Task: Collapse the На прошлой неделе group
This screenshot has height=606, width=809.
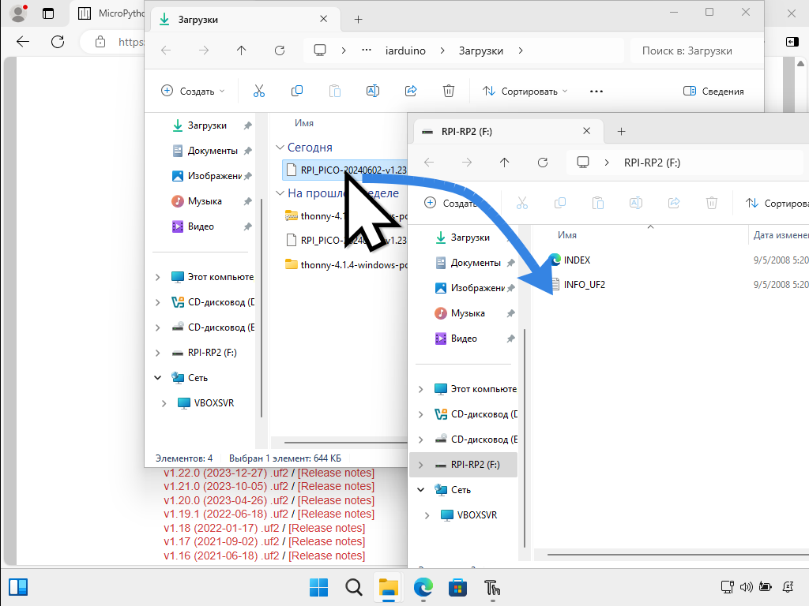Action: pyautogui.click(x=280, y=193)
